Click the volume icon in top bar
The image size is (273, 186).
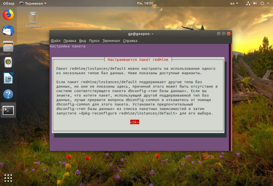point(255,3)
